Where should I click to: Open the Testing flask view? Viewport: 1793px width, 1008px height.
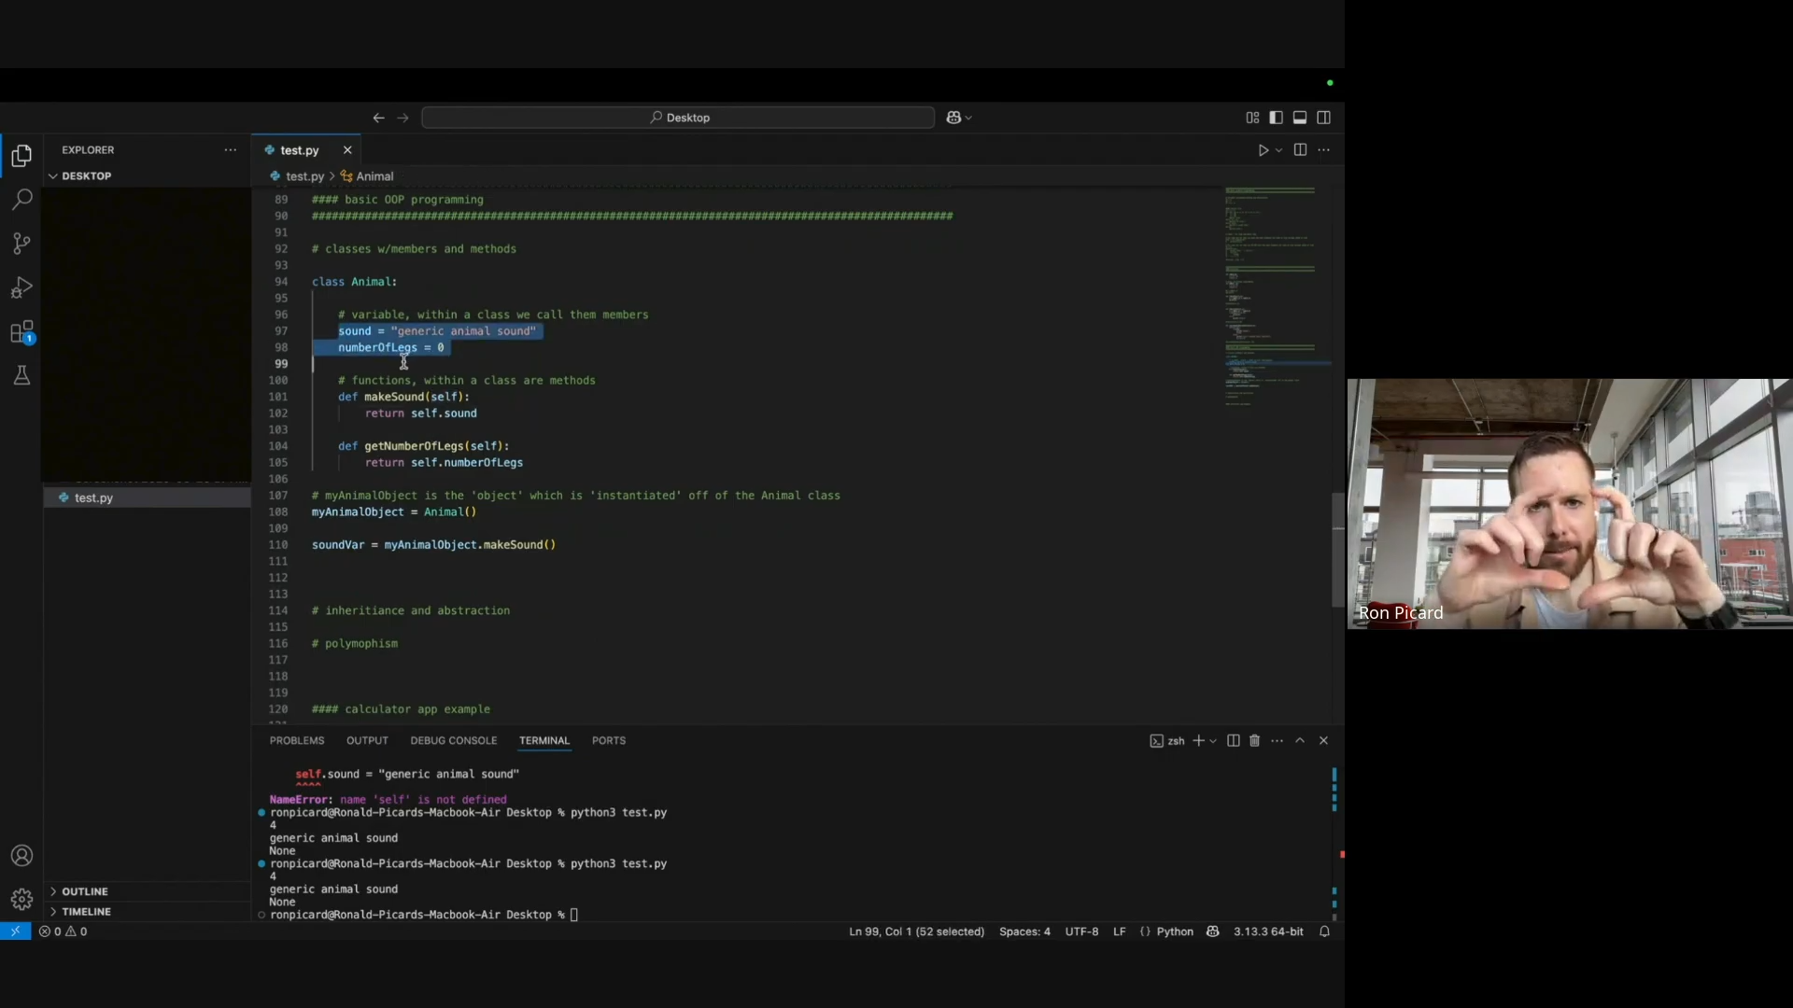21,375
